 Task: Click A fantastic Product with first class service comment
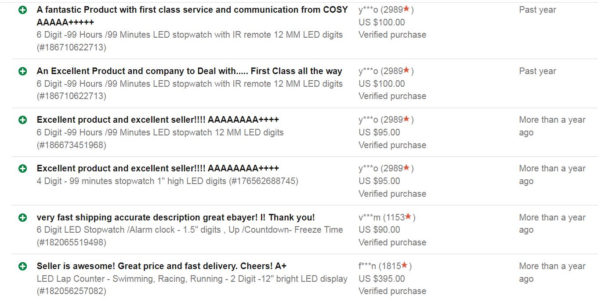coord(192,10)
